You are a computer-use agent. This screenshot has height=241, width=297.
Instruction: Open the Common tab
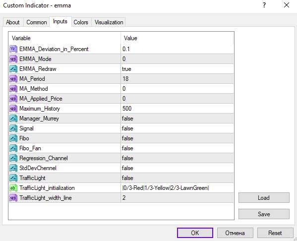click(37, 22)
